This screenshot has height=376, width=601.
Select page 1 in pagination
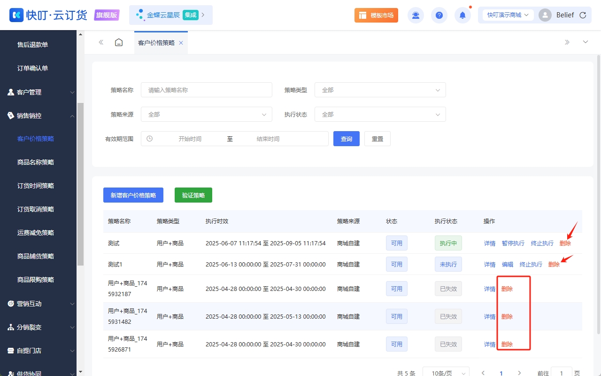[x=501, y=373]
